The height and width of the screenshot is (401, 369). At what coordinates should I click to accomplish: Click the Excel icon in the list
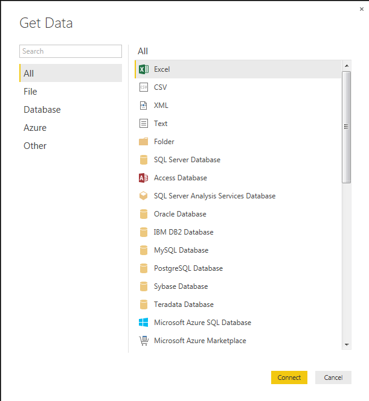(143, 69)
